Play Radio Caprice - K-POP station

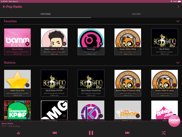click(54, 42)
